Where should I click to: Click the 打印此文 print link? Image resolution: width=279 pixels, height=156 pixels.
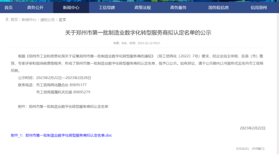[242, 149]
